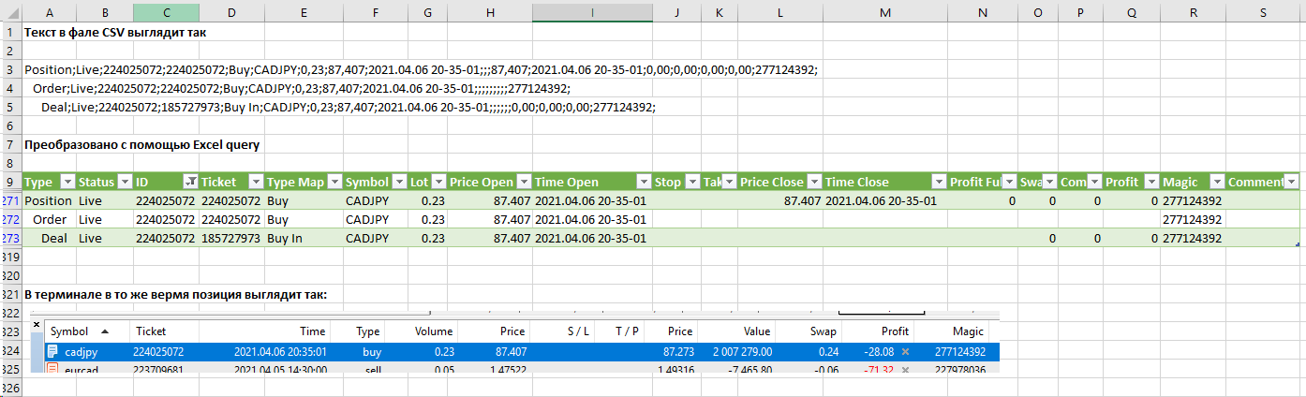Sort terminal by the Symbol column arrow

click(x=103, y=331)
